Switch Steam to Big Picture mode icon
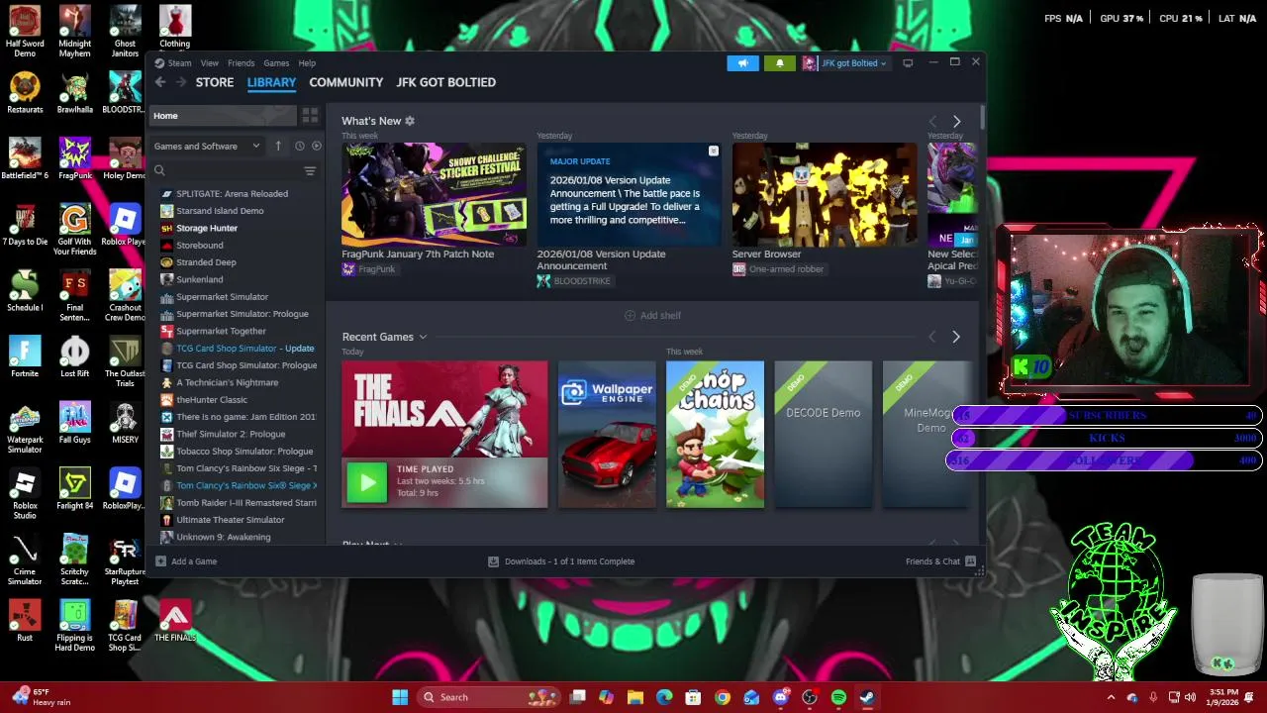 point(908,63)
